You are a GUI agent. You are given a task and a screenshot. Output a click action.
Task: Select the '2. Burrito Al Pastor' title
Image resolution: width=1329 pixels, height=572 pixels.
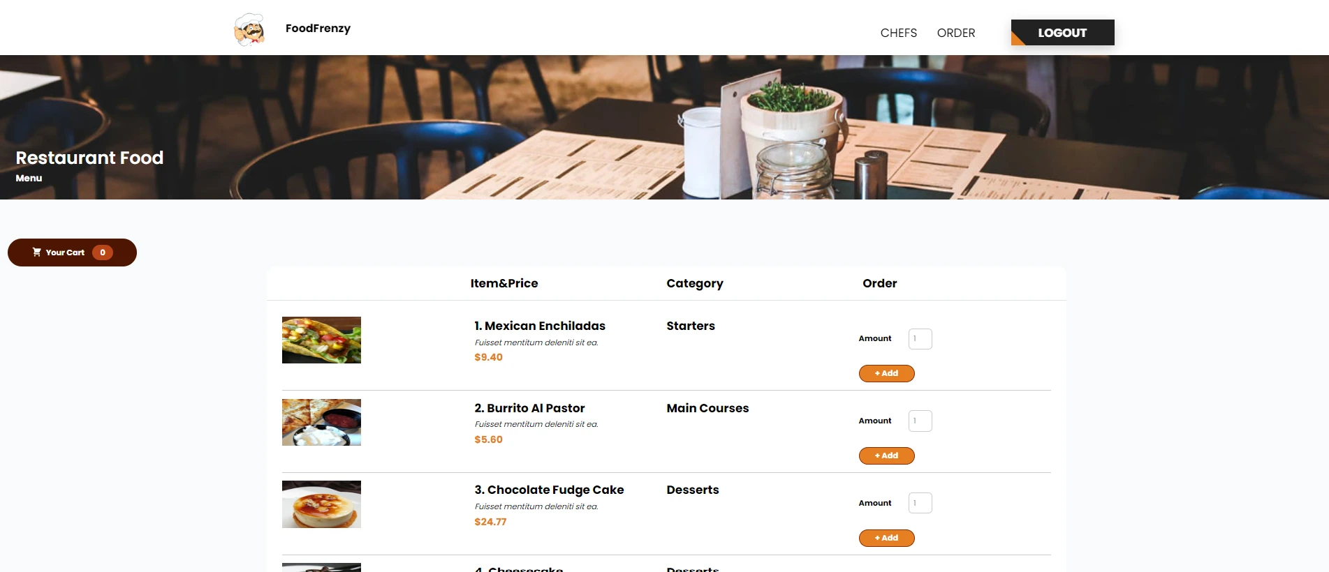(x=529, y=408)
